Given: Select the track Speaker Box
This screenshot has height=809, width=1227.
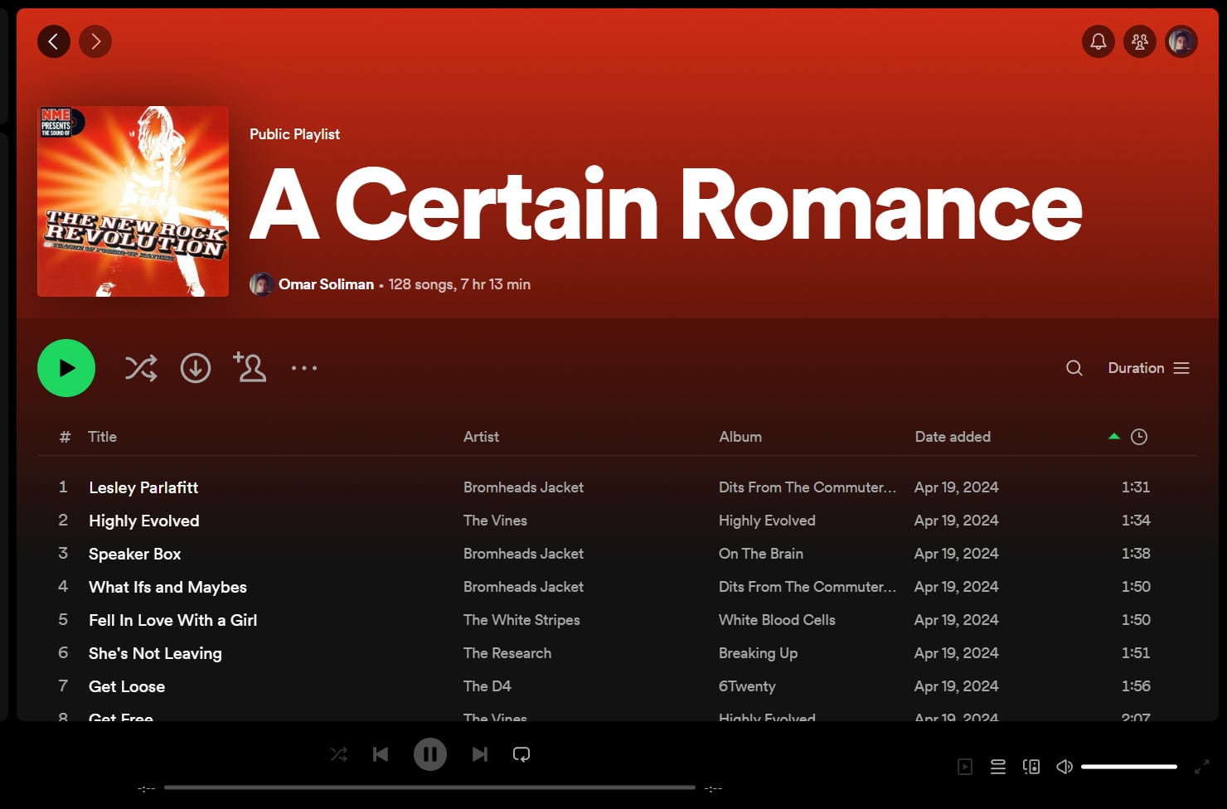Looking at the screenshot, I should pyautogui.click(x=135, y=554).
